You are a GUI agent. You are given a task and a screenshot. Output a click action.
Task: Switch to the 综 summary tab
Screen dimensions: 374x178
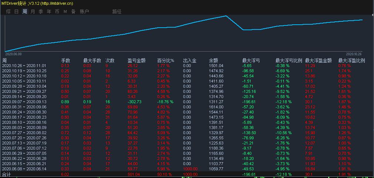[8, 11]
